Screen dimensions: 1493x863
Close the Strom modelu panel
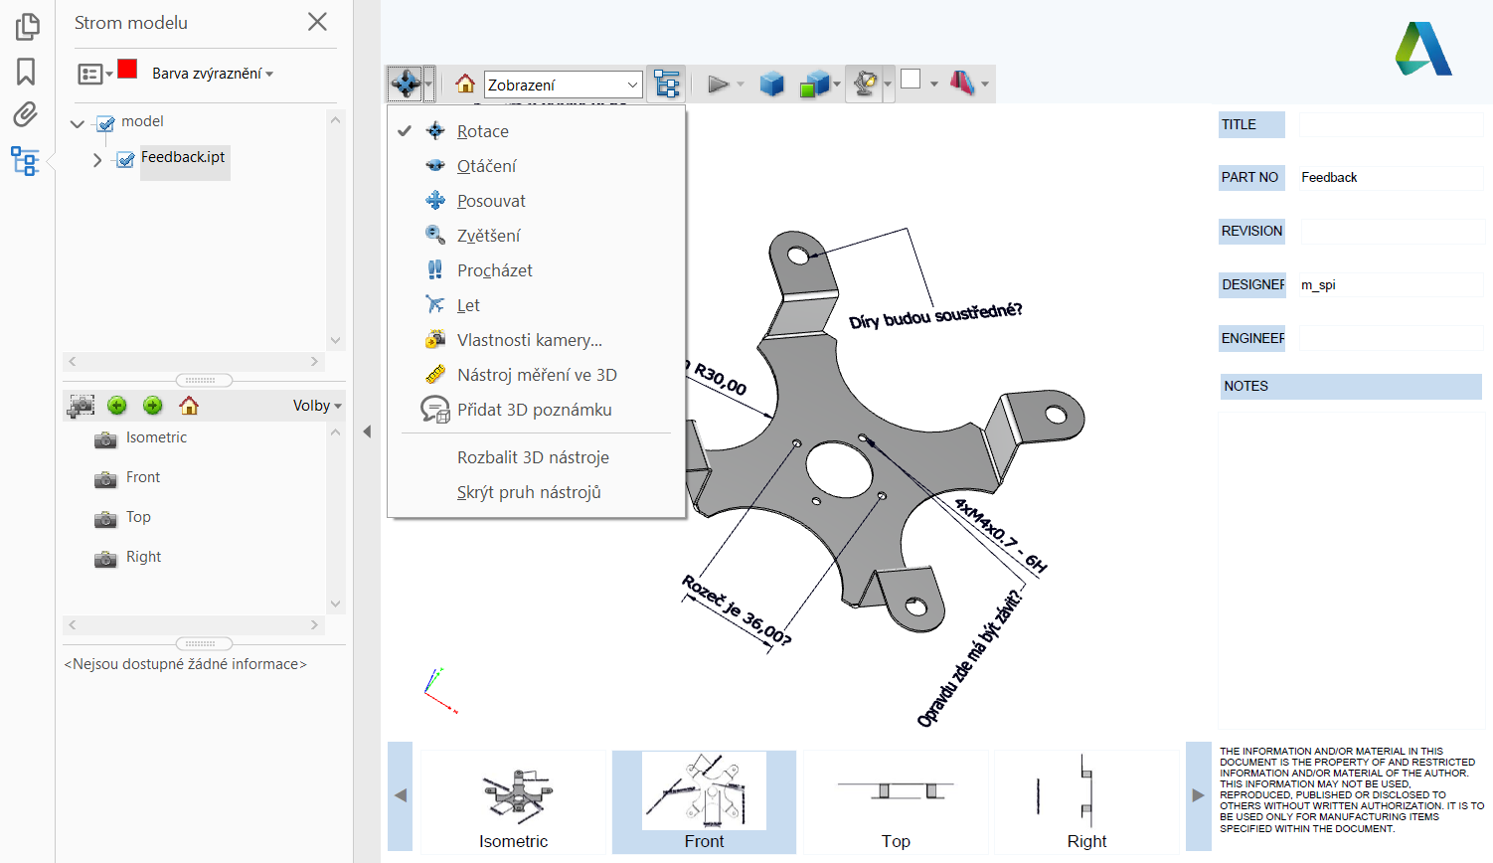click(317, 22)
